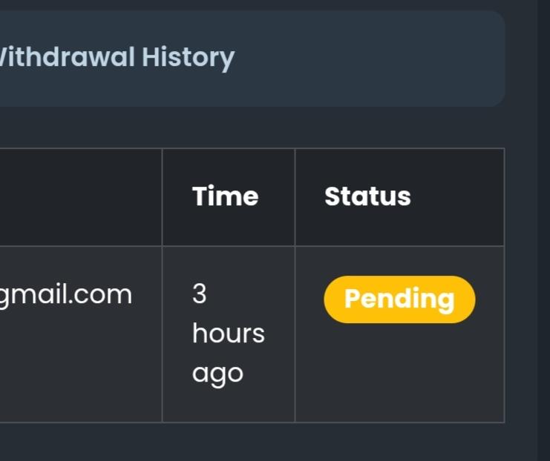Sort by the Status column header
Screen dimensions: 550x461
pos(367,196)
